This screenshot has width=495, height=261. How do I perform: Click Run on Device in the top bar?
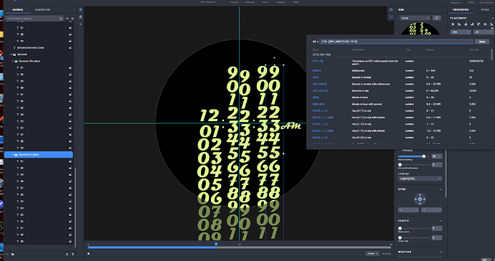(486, 2)
